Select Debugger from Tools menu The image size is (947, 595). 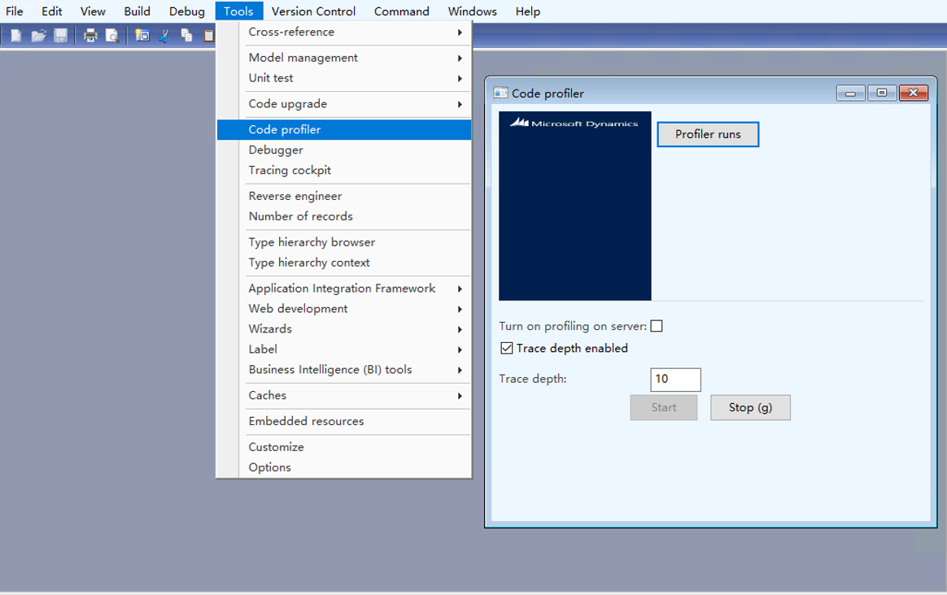[x=343, y=150]
